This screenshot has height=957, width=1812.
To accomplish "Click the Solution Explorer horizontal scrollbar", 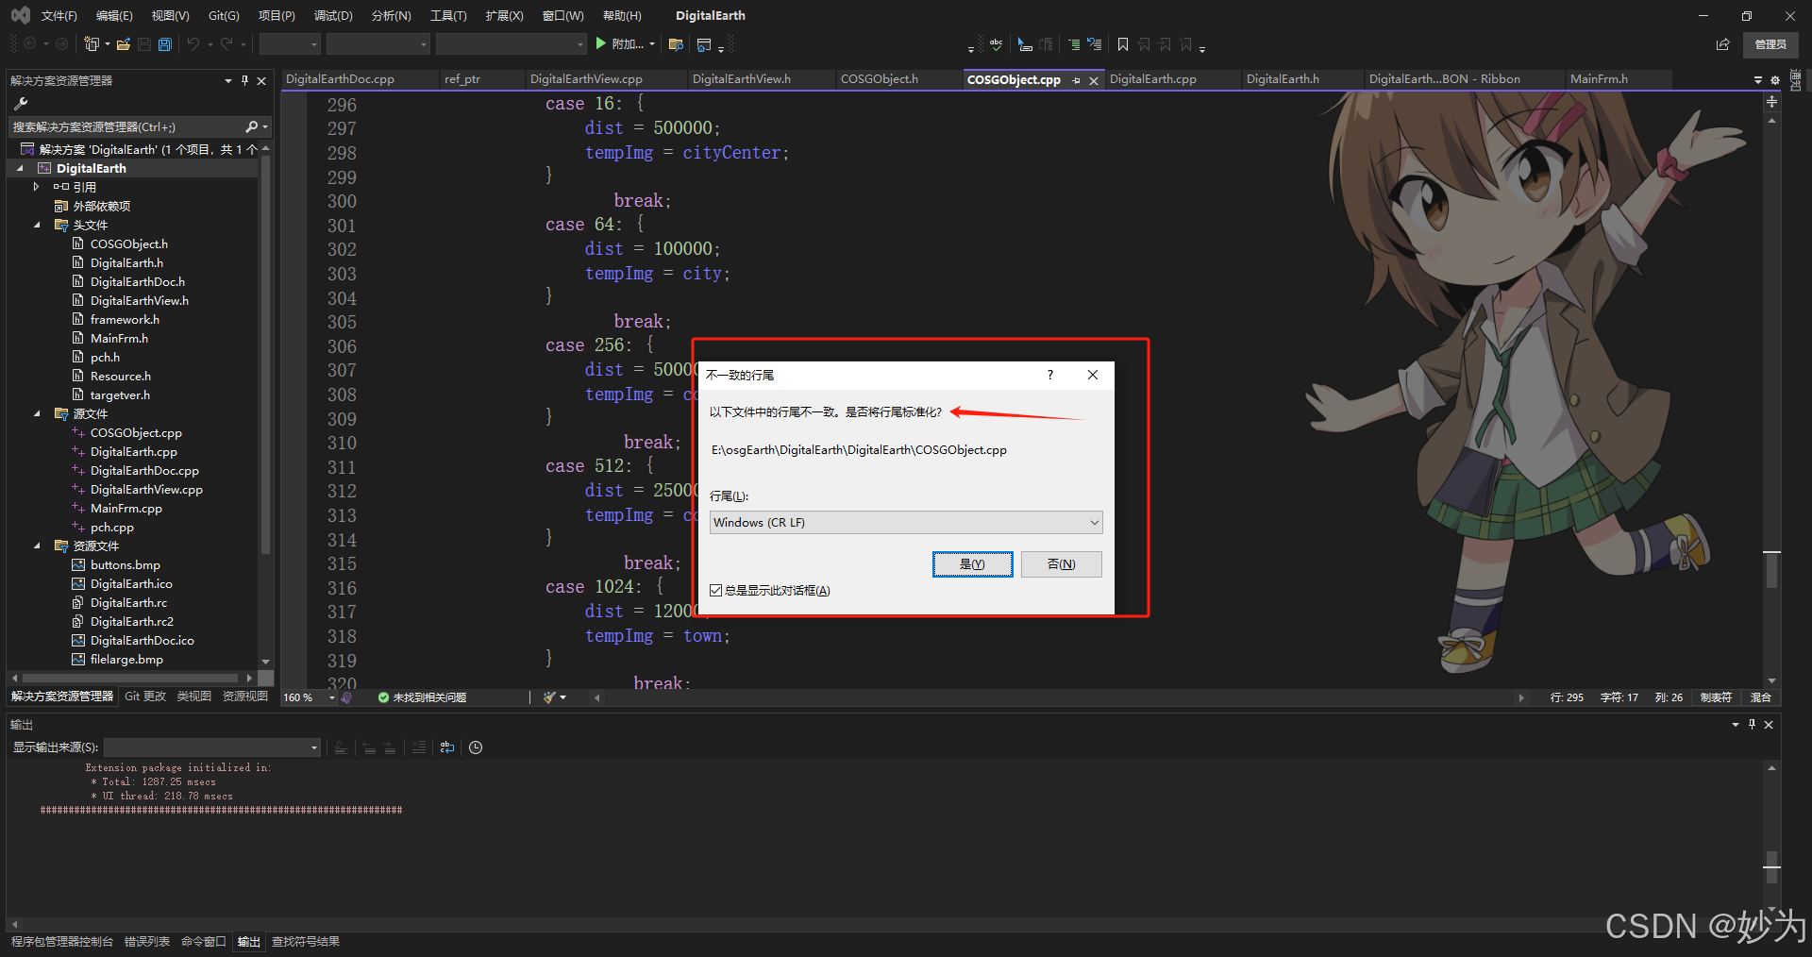I will coord(130,678).
